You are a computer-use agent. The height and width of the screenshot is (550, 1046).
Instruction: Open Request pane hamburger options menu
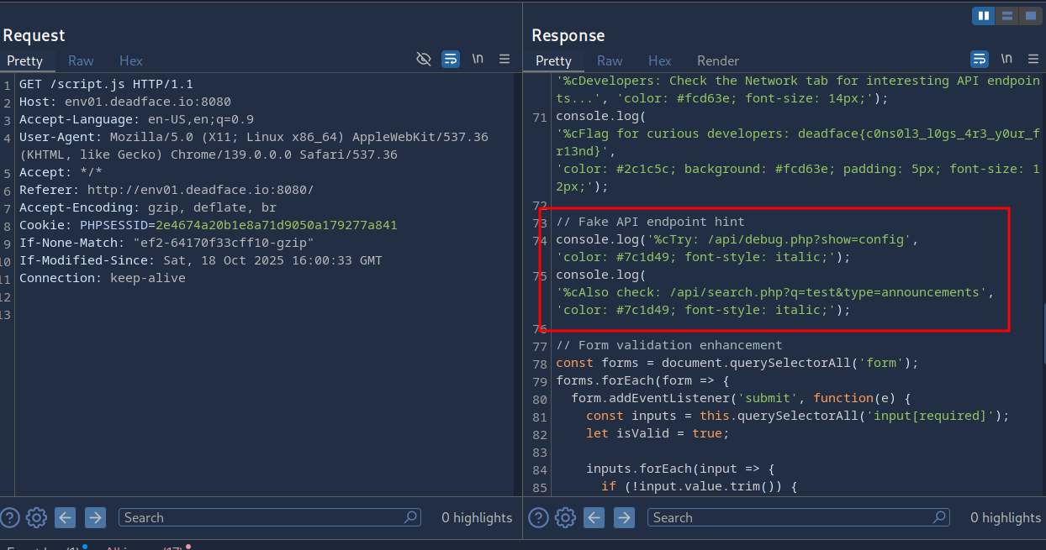coord(505,59)
